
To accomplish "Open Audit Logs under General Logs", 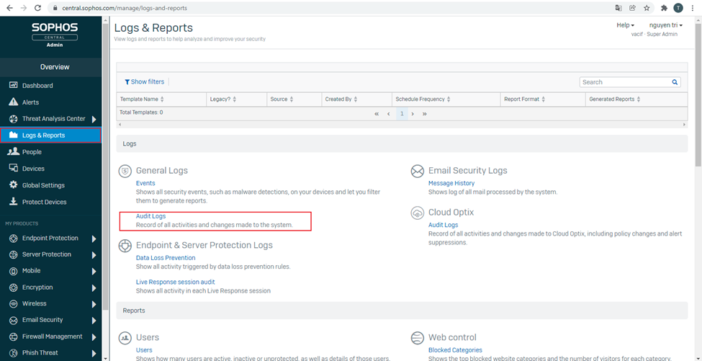I will click(x=151, y=216).
